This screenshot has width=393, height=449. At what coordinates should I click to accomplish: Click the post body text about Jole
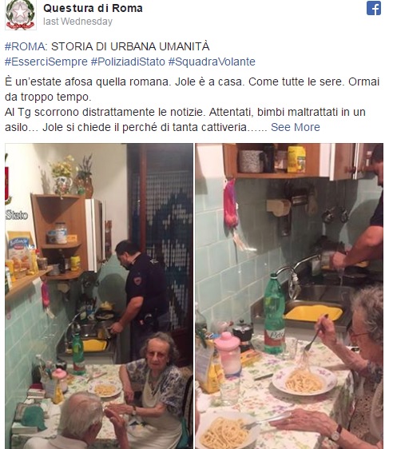(x=193, y=104)
